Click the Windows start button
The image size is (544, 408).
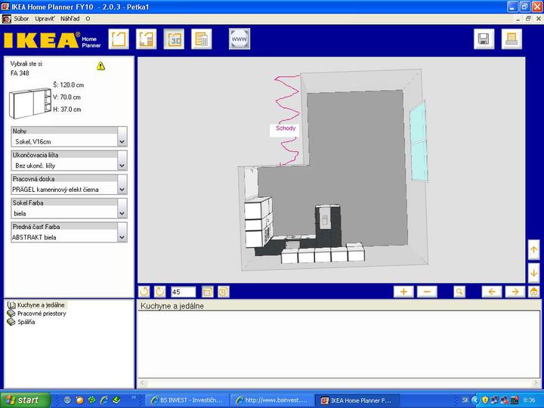click(x=25, y=400)
